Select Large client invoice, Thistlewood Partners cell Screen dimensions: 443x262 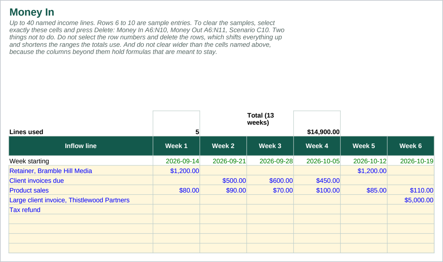click(81, 200)
